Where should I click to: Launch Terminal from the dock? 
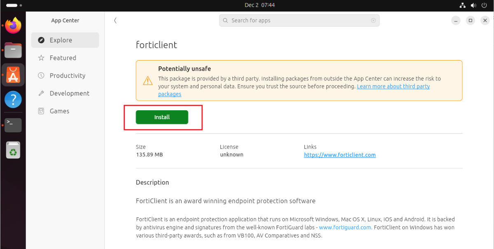pyautogui.click(x=13, y=124)
